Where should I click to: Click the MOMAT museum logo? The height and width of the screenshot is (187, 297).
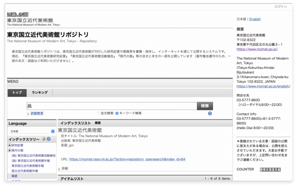pos(18,15)
